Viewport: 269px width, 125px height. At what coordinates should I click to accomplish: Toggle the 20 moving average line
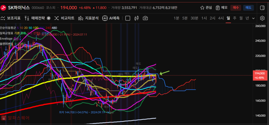pos(26,28)
